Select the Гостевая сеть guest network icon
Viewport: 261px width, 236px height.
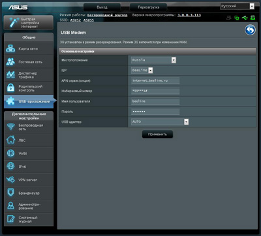10,61
